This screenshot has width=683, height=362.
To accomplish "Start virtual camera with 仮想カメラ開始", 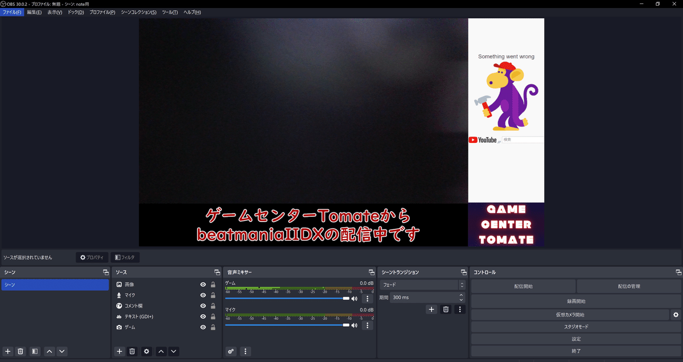I will click(570, 314).
